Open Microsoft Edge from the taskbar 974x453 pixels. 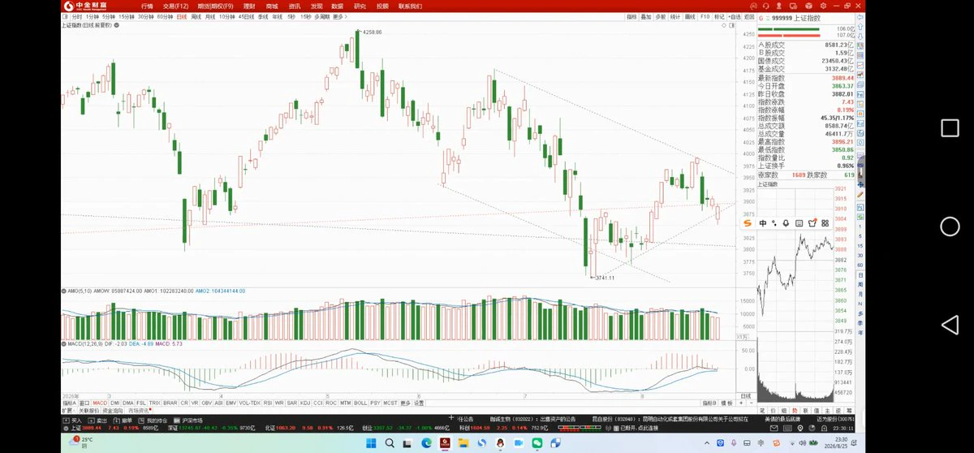[427, 443]
